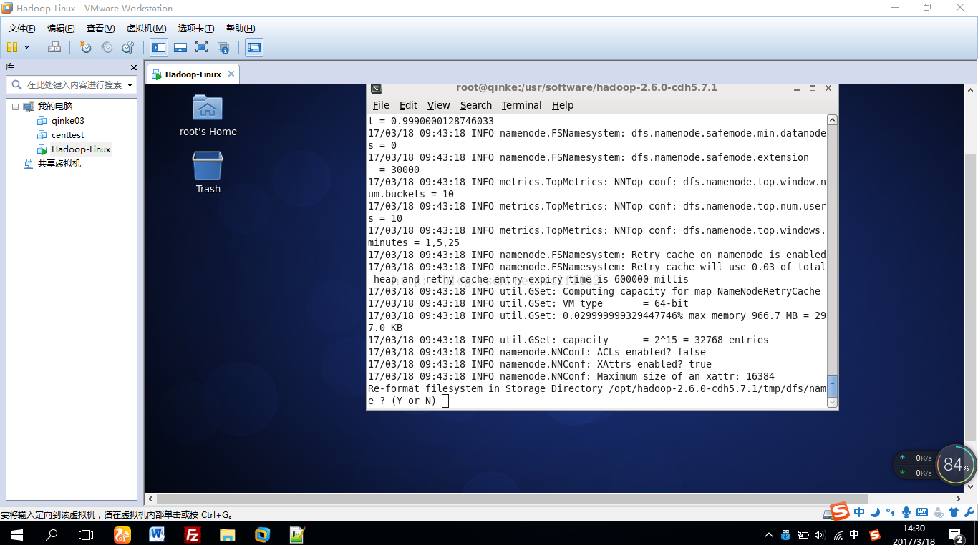Open the 虚拟机(M) menu
Viewport: 978px width, 545px height.
[146, 29]
